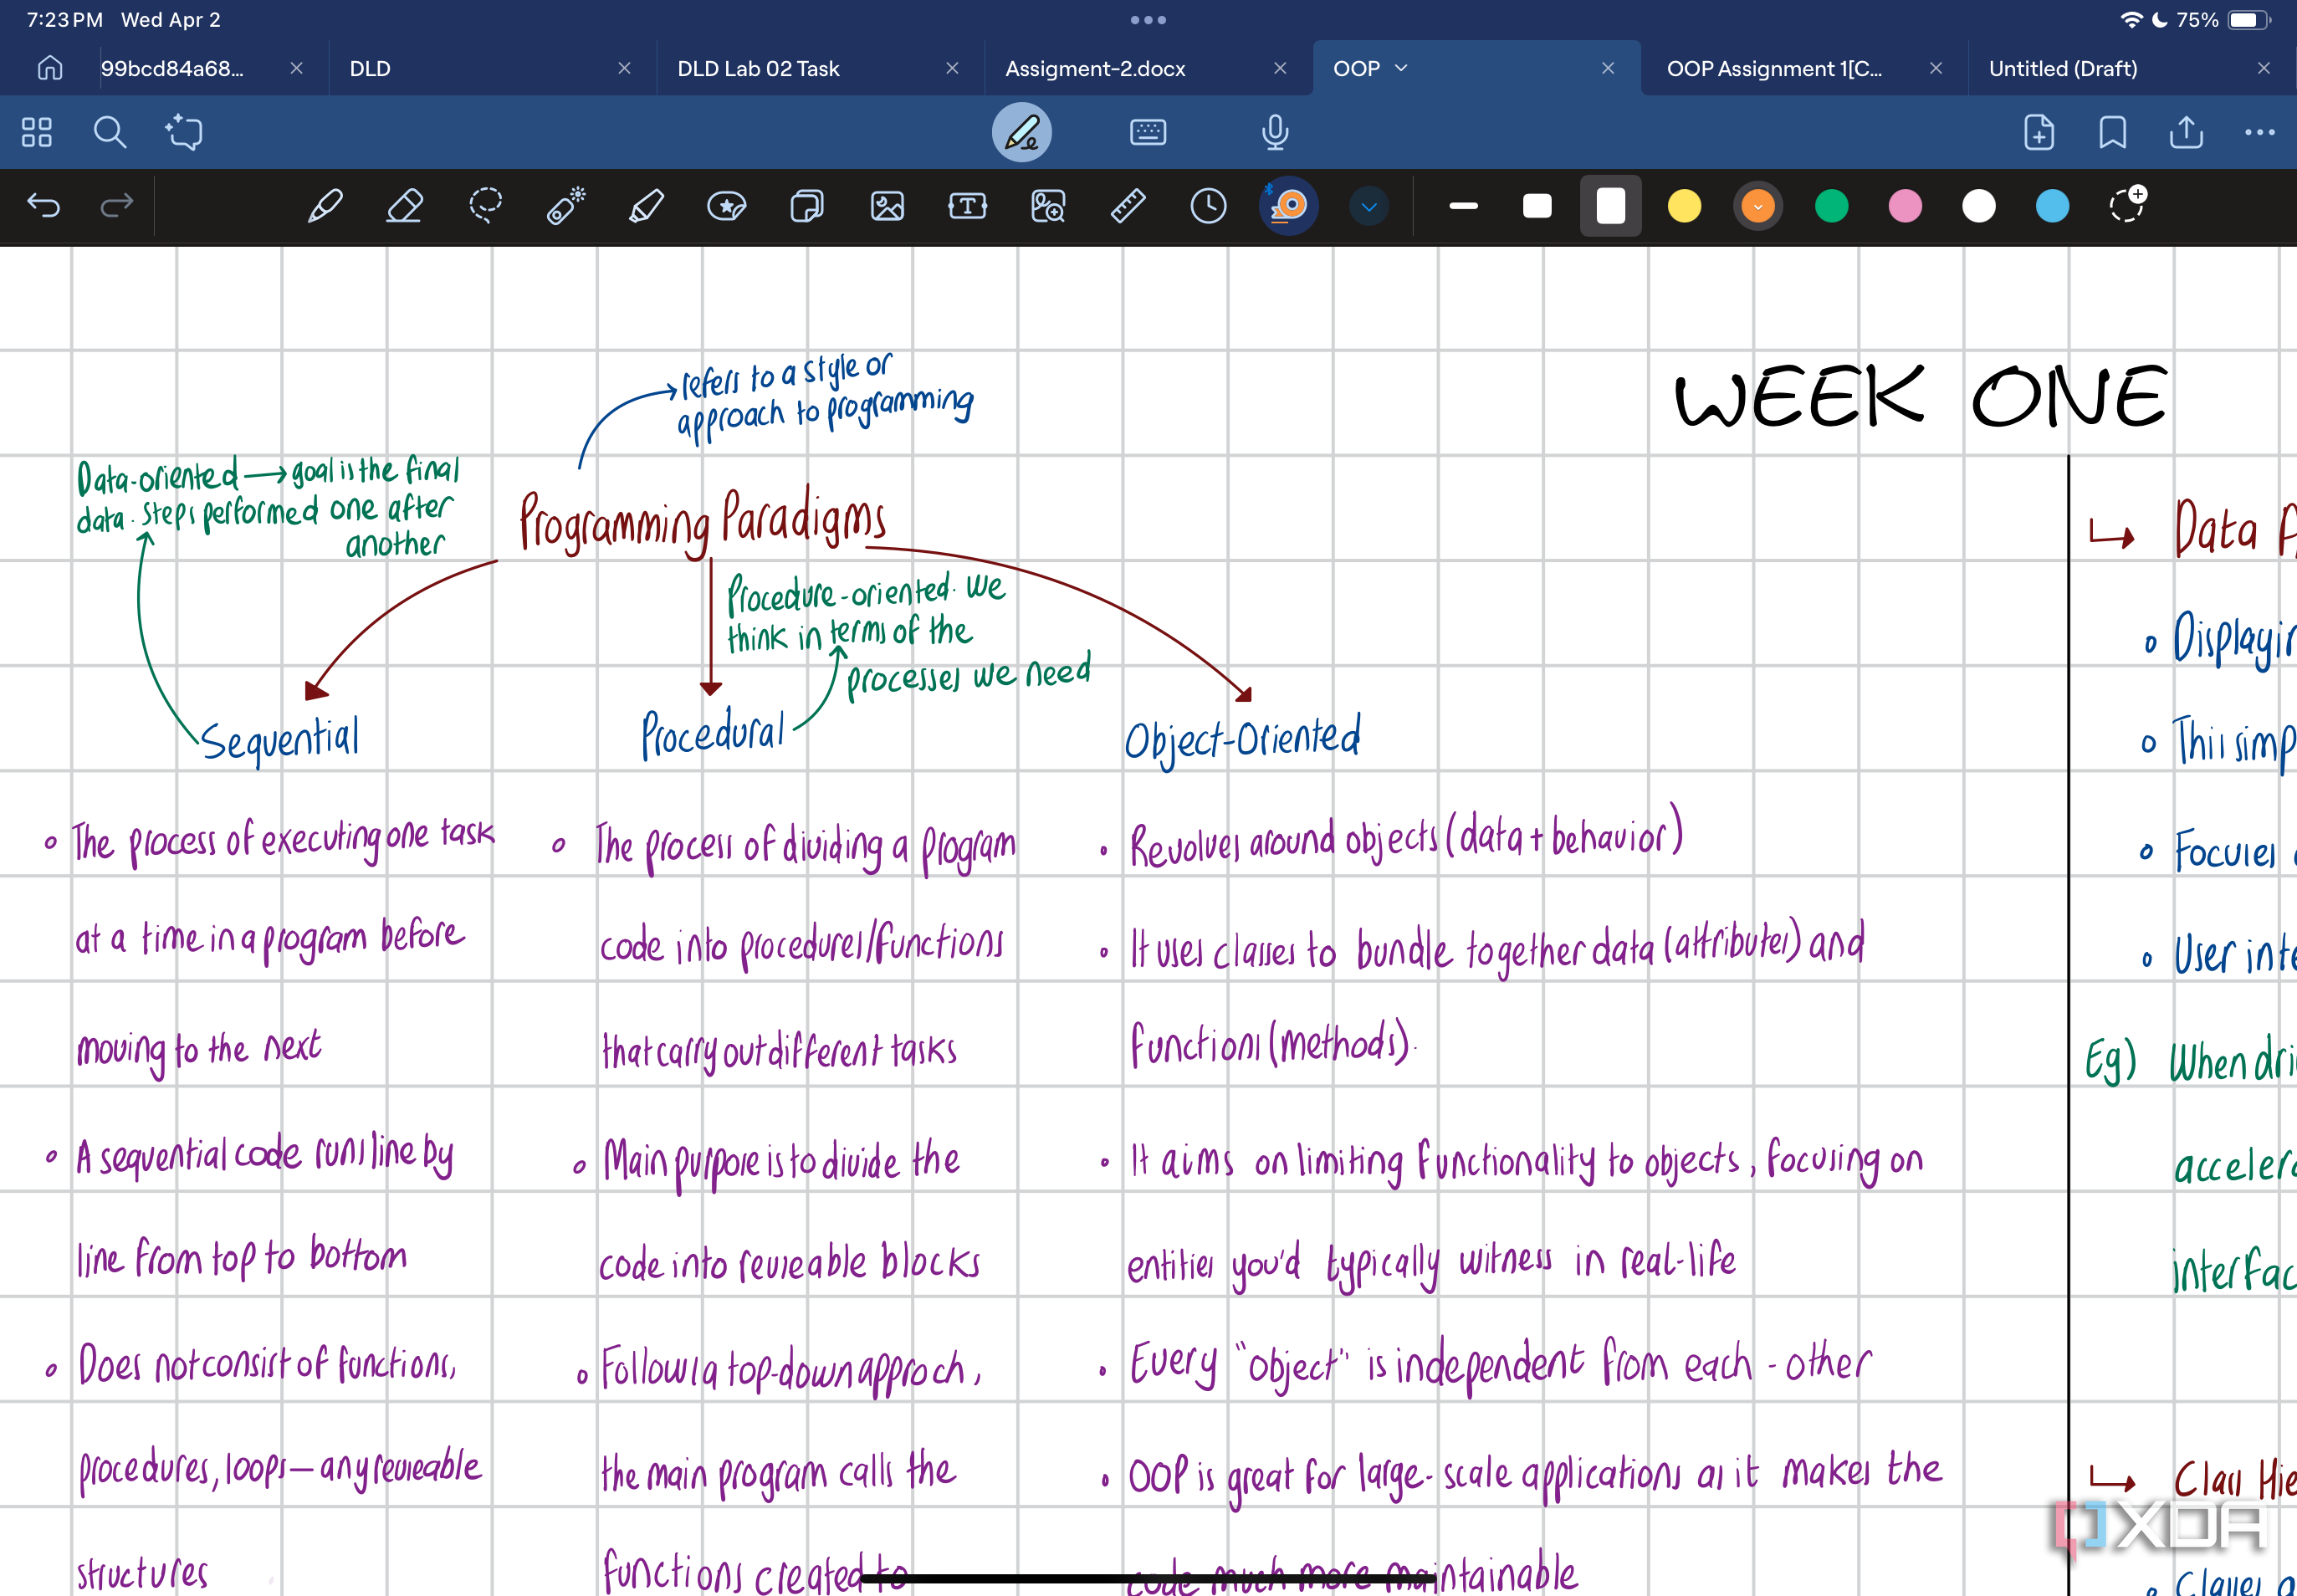Pick the green pen color
This screenshot has height=1596, width=2297.
pos(1831,206)
